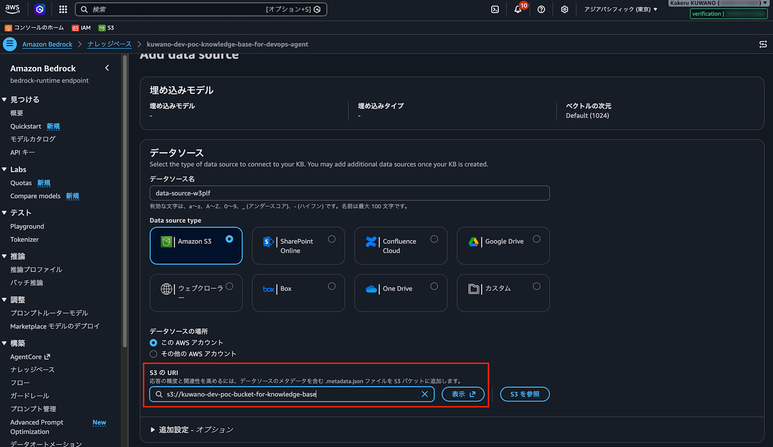Collapse the 見つける section
Screen dimensions: 773x447
coord(4,99)
